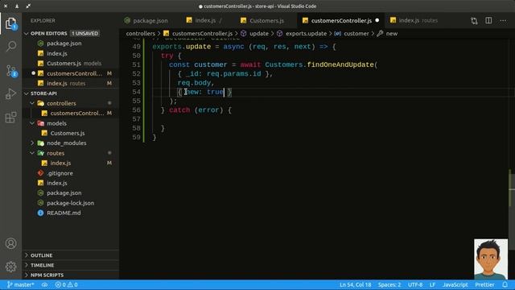Change indentation via Spaces: 2

coord(389,284)
